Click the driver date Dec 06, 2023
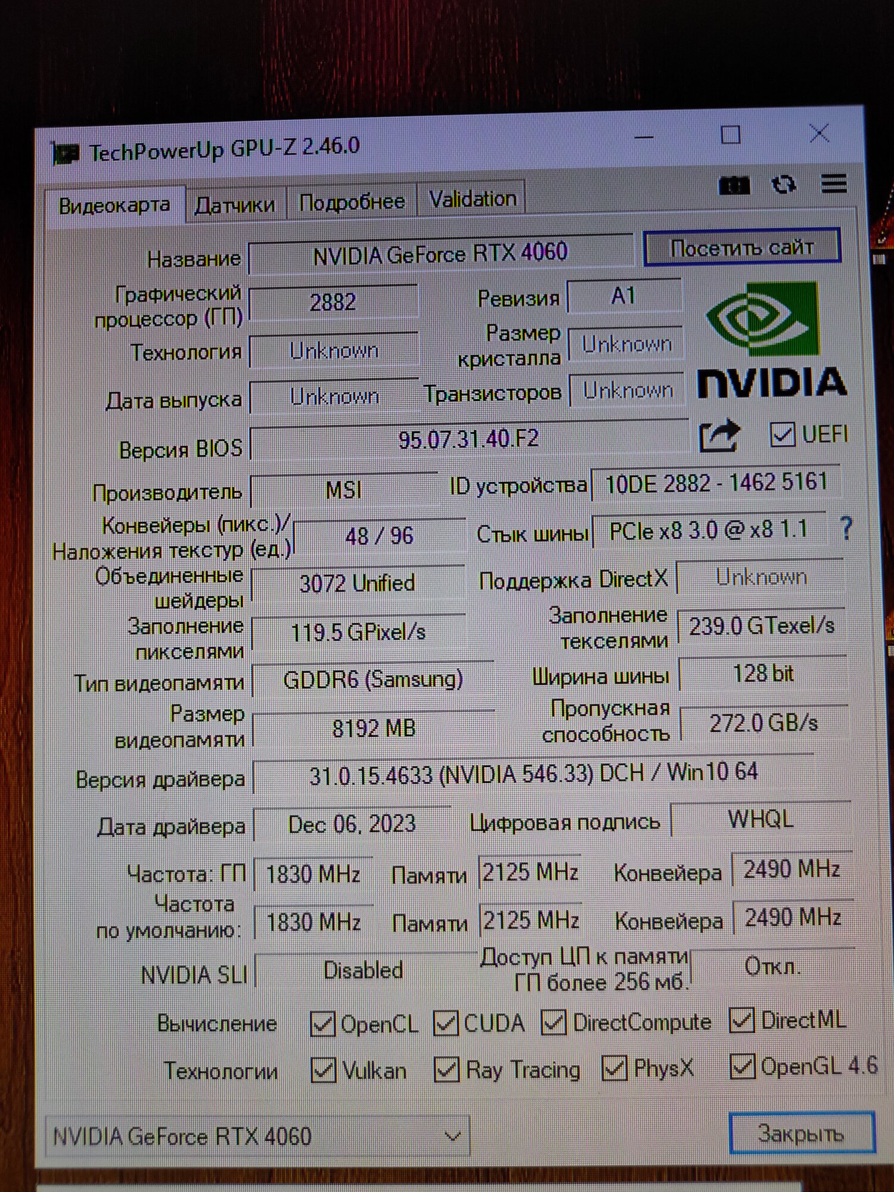 pyautogui.click(x=352, y=824)
